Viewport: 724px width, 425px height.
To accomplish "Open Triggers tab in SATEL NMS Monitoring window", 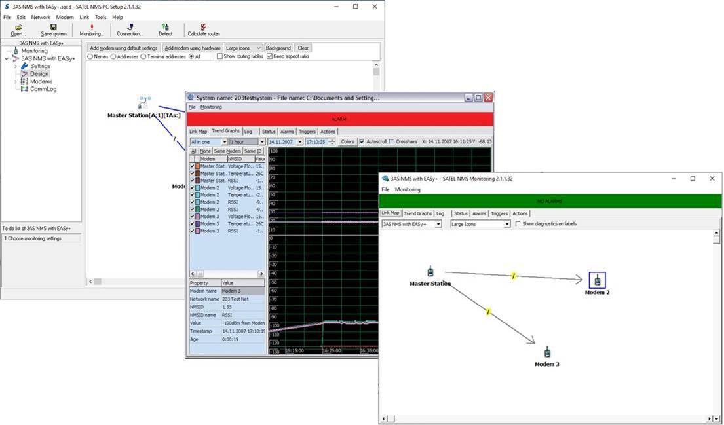I will click(499, 213).
